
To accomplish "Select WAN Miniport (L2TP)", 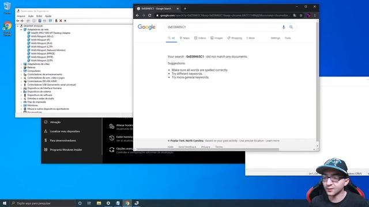I will coord(42,47).
